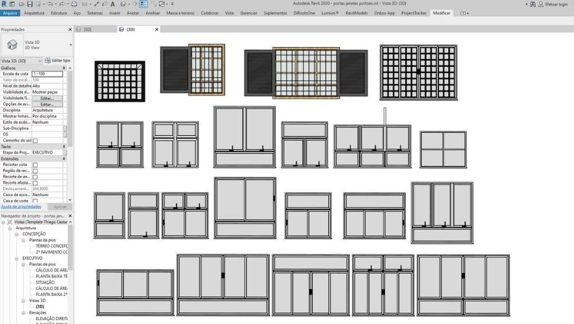Collapse the Vistas 3D tree node
This screenshot has width=574, height=324.
pyautogui.click(x=24, y=300)
